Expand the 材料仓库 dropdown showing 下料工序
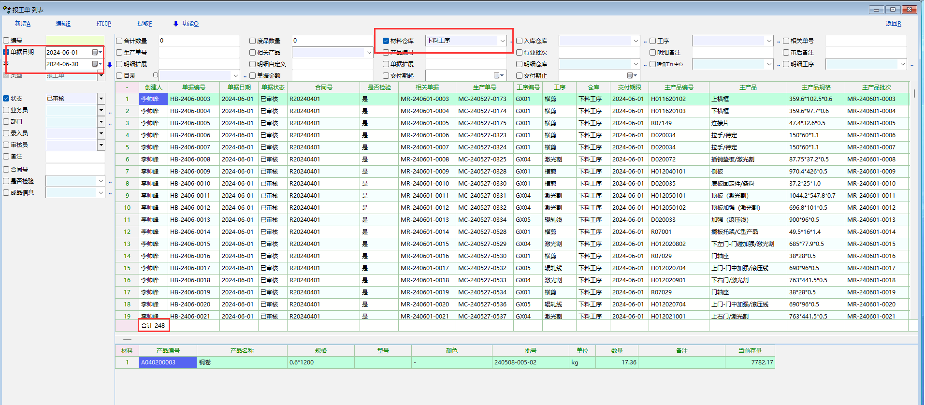925x405 pixels. pyautogui.click(x=503, y=41)
